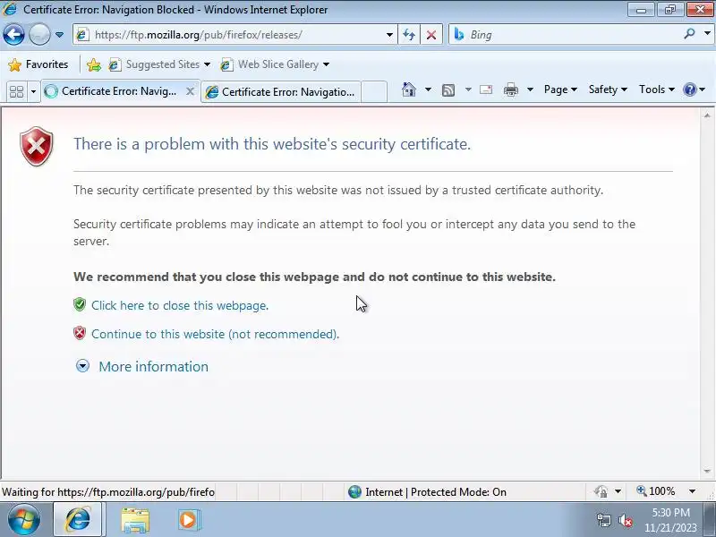Click the muted volume tray icon
This screenshot has height=537, width=716.
(x=626, y=520)
